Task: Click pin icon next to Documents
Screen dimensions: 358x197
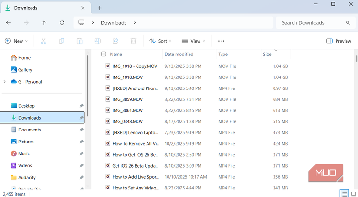Action: point(81,130)
